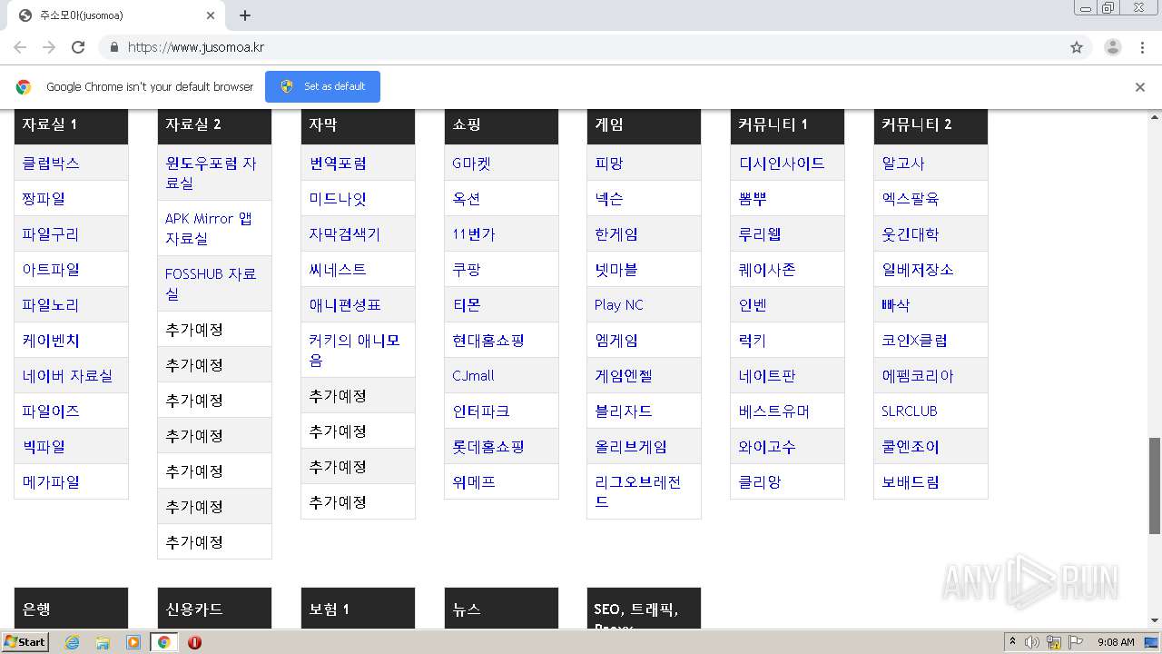Click the page vertical scrollbar thumb

click(1155, 485)
